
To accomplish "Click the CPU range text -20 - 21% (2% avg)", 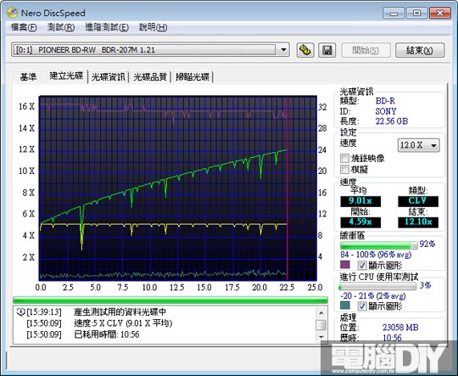I will coord(372,296).
